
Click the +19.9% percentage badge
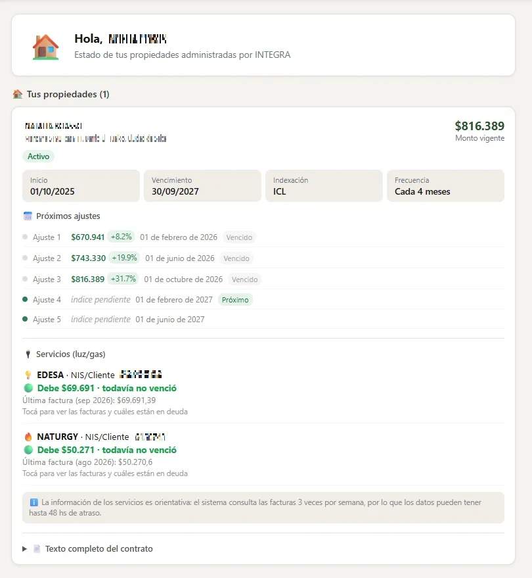tap(124, 258)
